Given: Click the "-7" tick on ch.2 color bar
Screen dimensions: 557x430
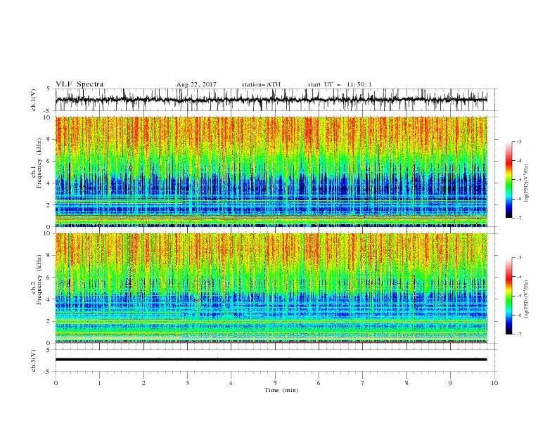Looking at the screenshot, I should point(519,334).
